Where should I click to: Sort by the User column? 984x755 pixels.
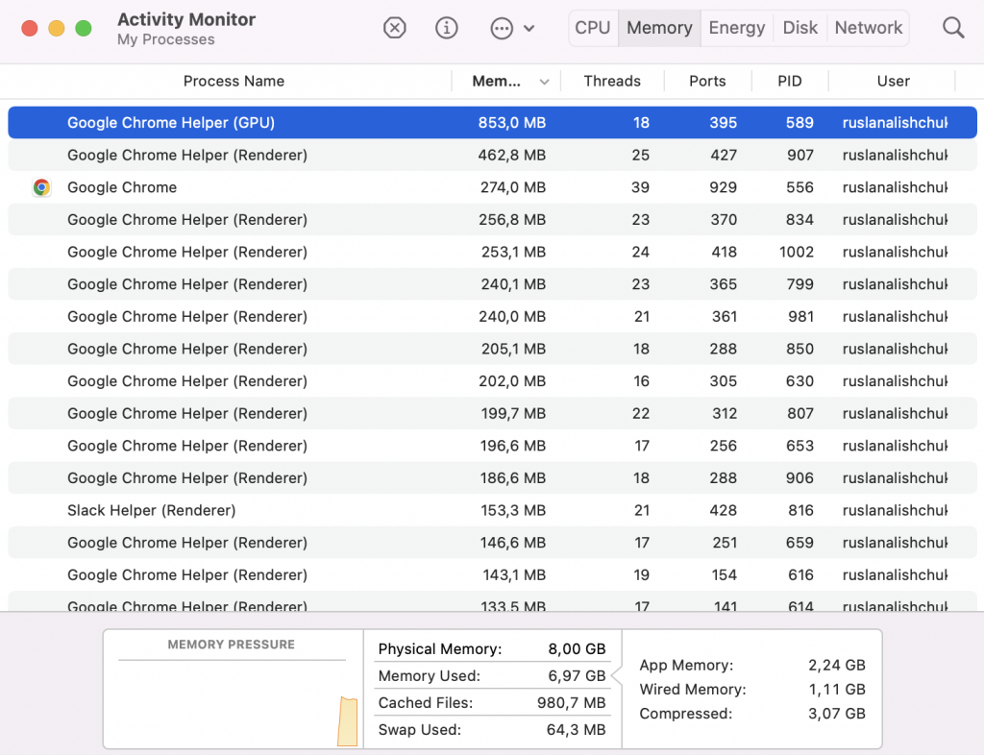pyautogui.click(x=893, y=81)
